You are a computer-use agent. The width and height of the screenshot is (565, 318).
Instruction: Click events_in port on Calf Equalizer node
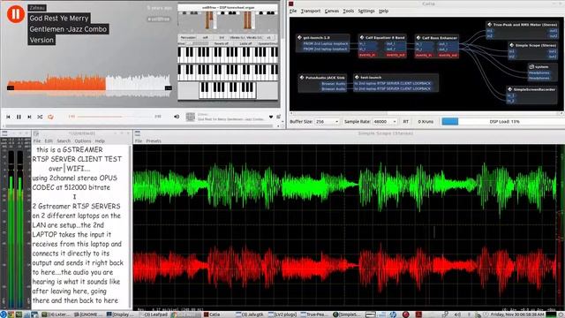click(367, 55)
